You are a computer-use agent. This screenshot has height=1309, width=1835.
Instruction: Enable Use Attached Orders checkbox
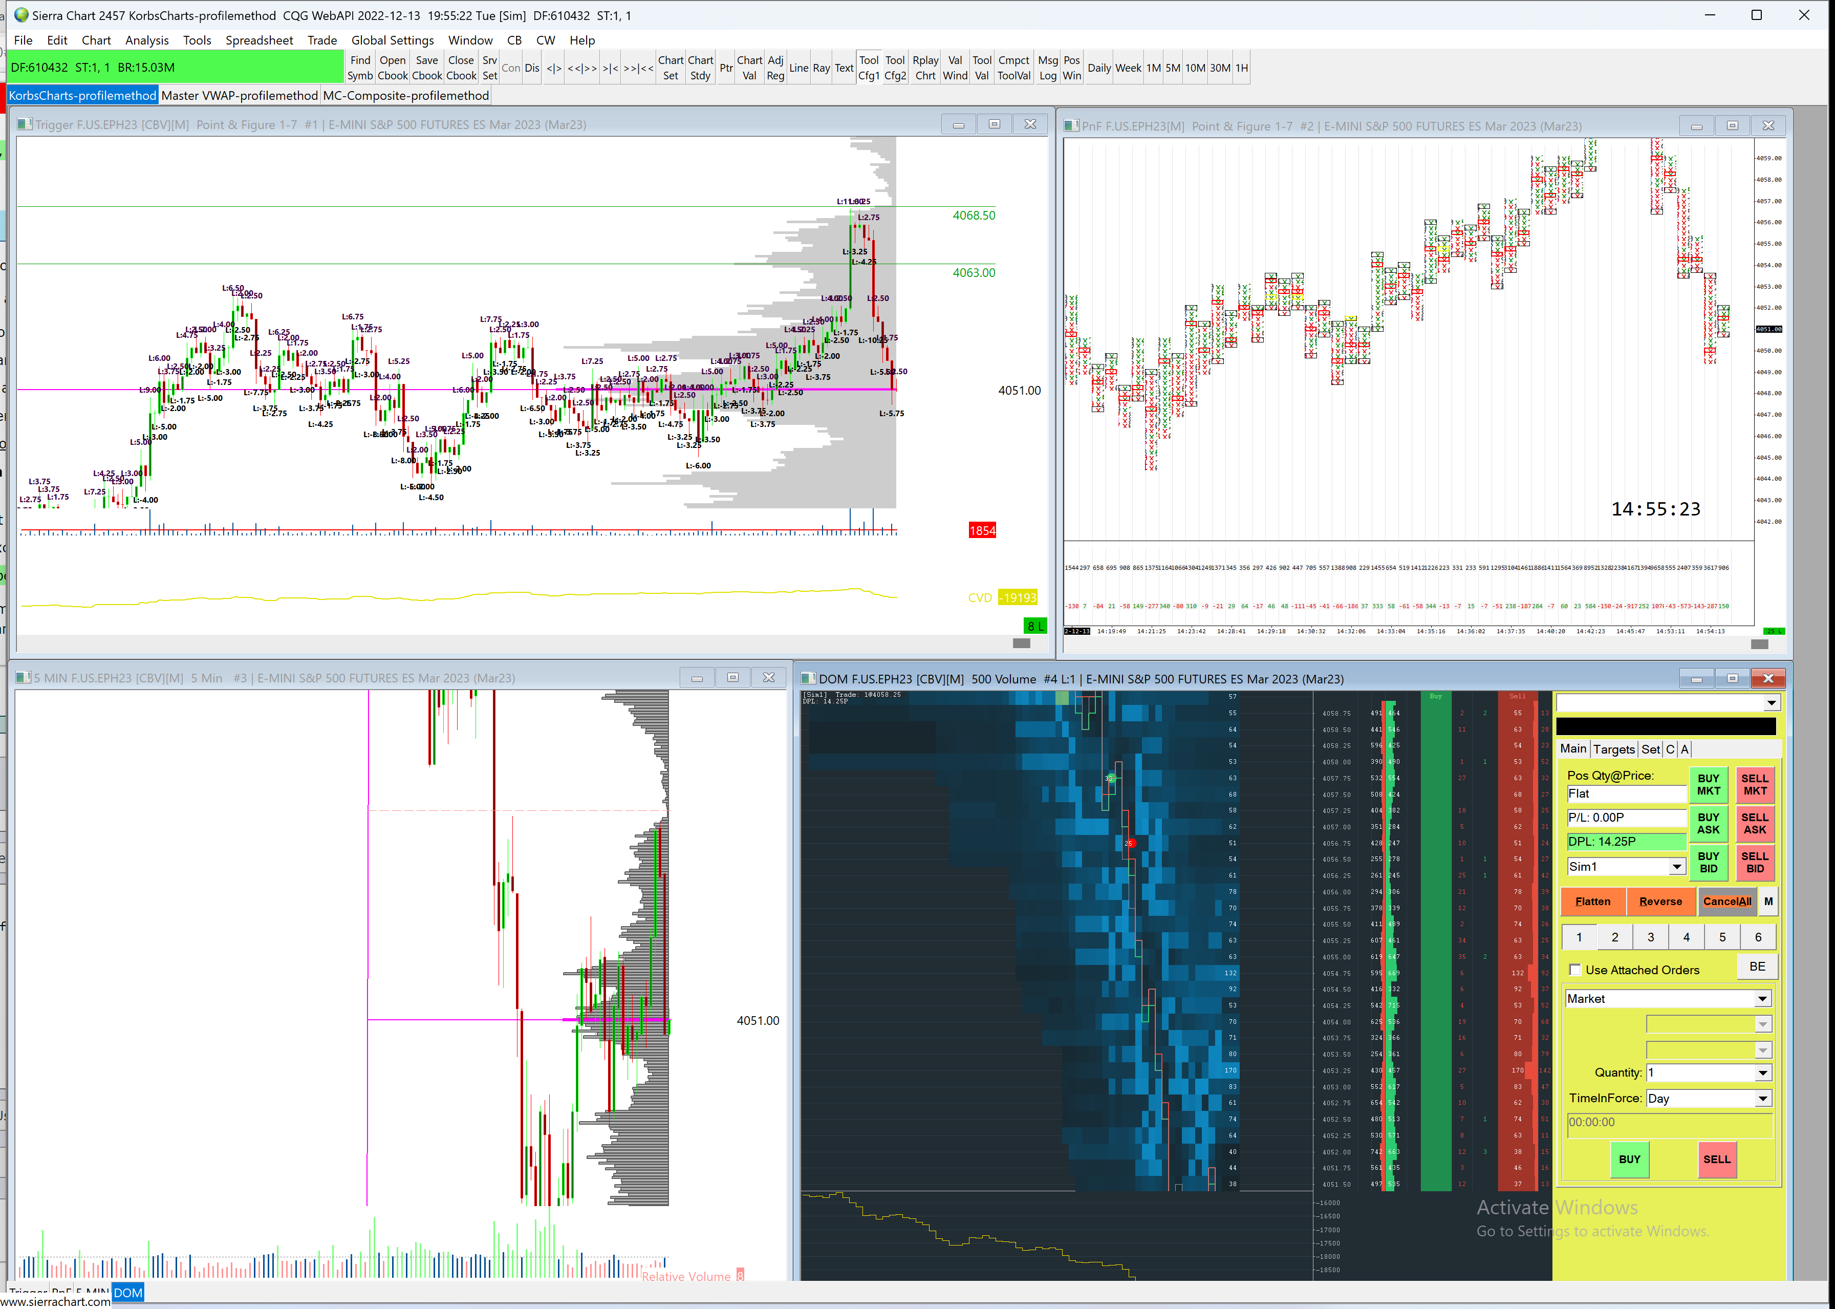pos(1574,970)
